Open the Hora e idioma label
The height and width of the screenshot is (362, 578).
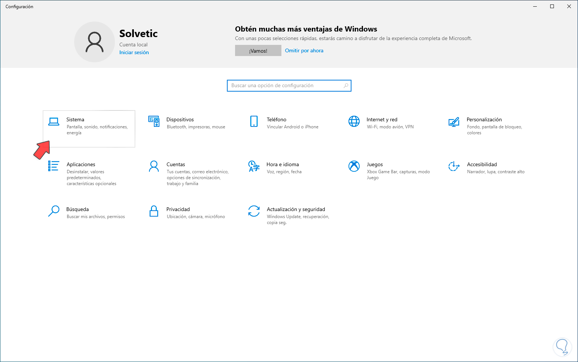tap(283, 164)
